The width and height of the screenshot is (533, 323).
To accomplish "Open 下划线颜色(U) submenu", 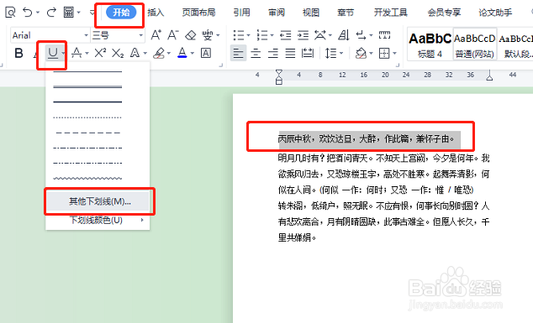I will point(98,220).
